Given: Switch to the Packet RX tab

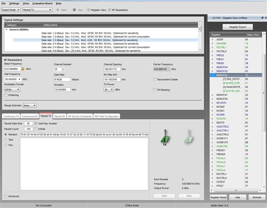Looking at the screenshot, I should tap(60, 116).
